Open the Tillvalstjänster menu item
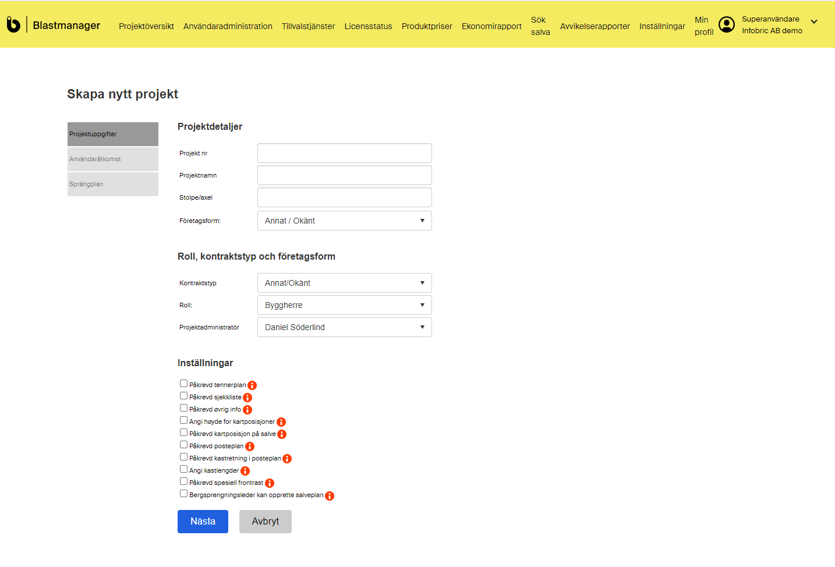The height and width of the screenshot is (567, 835). click(308, 26)
